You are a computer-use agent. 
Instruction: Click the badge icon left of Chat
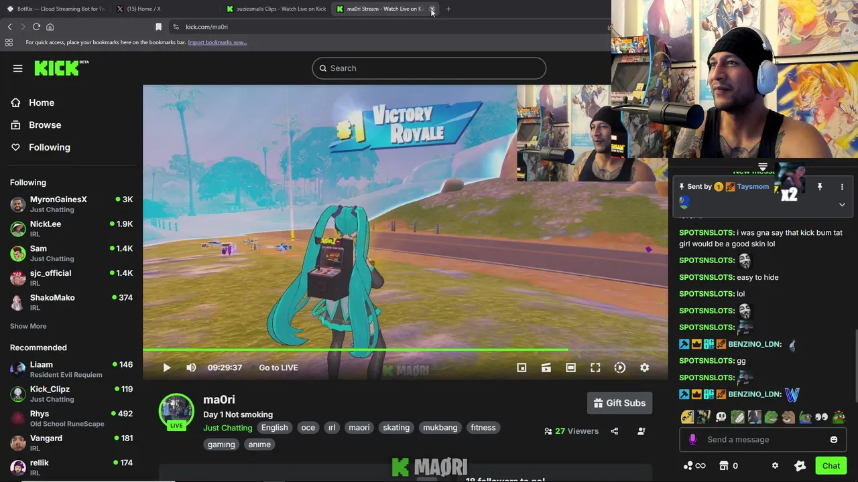[800, 466]
